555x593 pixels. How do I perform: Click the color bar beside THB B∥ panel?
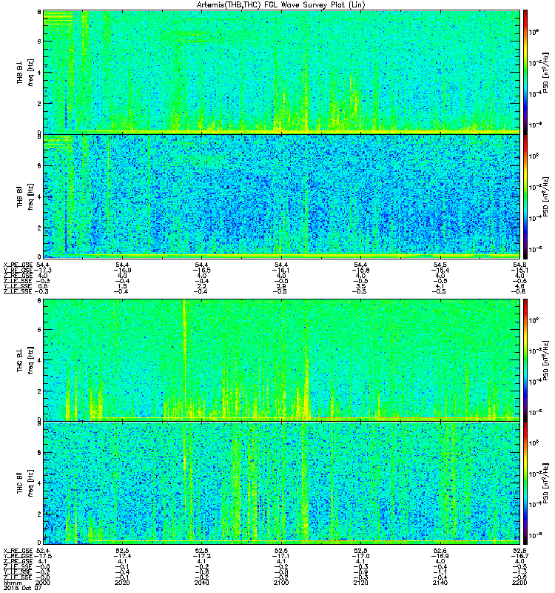pyautogui.click(x=525, y=196)
